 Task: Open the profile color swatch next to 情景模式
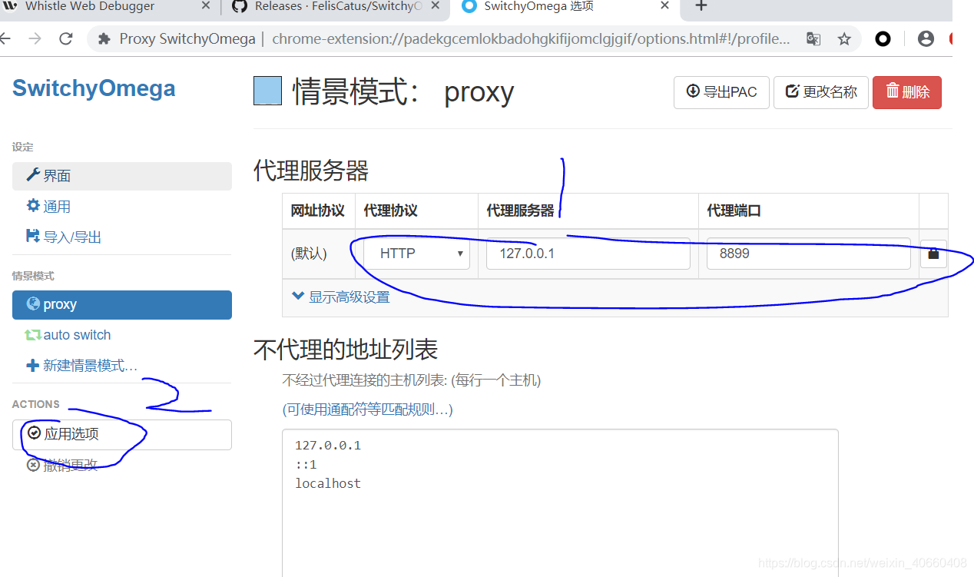pos(267,91)
